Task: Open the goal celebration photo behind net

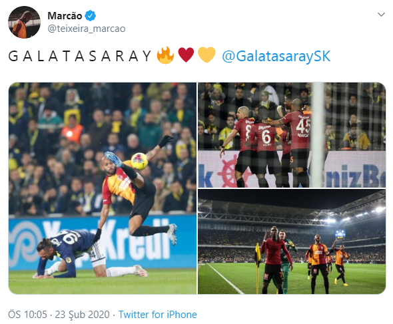Action: point(292,135)
